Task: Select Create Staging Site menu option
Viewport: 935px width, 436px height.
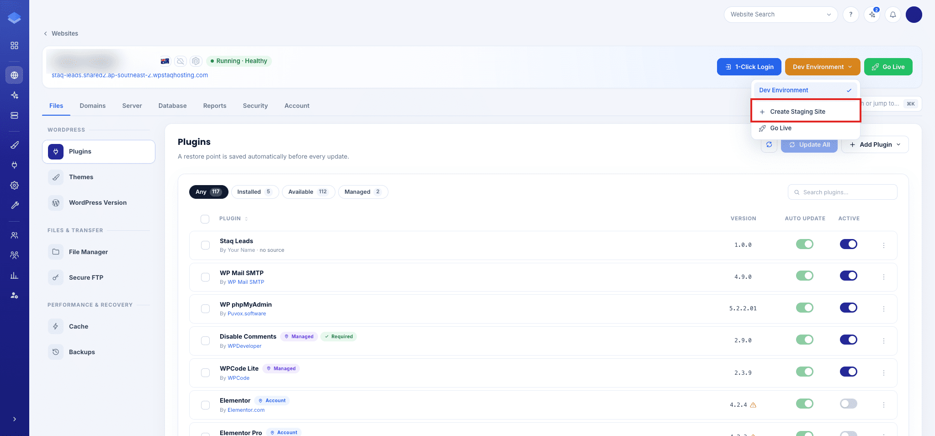Action: coord(806,112)
